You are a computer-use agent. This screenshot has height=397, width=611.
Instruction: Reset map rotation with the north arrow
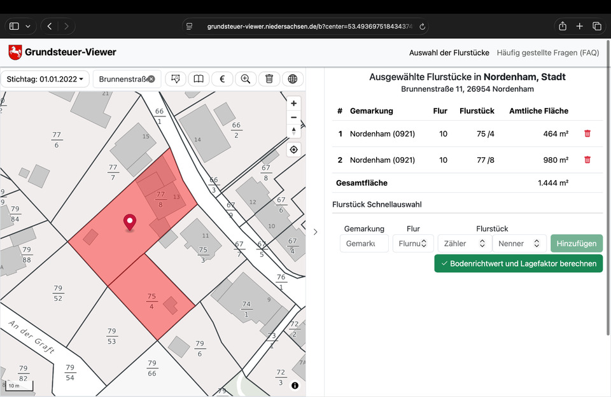click(293, 130)
